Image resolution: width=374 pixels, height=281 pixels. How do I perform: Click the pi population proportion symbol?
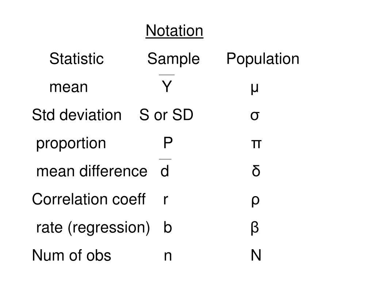coord(256,144)
